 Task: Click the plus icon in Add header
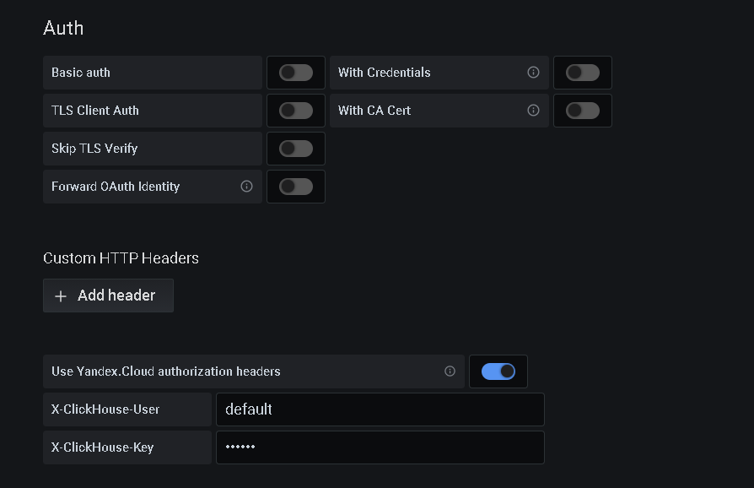coord(61,296)
